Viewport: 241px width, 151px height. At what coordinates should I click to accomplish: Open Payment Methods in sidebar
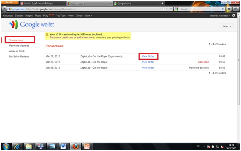[19, 46]
